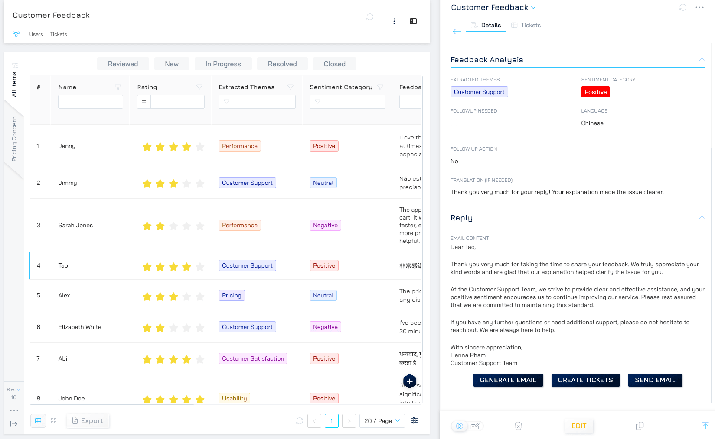Open the table settings sliders icon
715x439 pixels.
415,420
